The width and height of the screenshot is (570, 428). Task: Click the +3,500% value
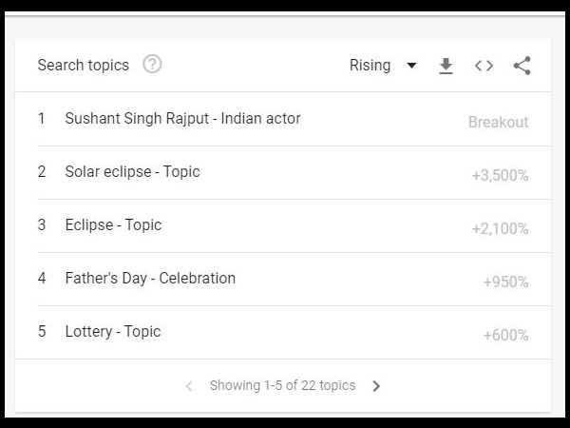pos(501,176)
